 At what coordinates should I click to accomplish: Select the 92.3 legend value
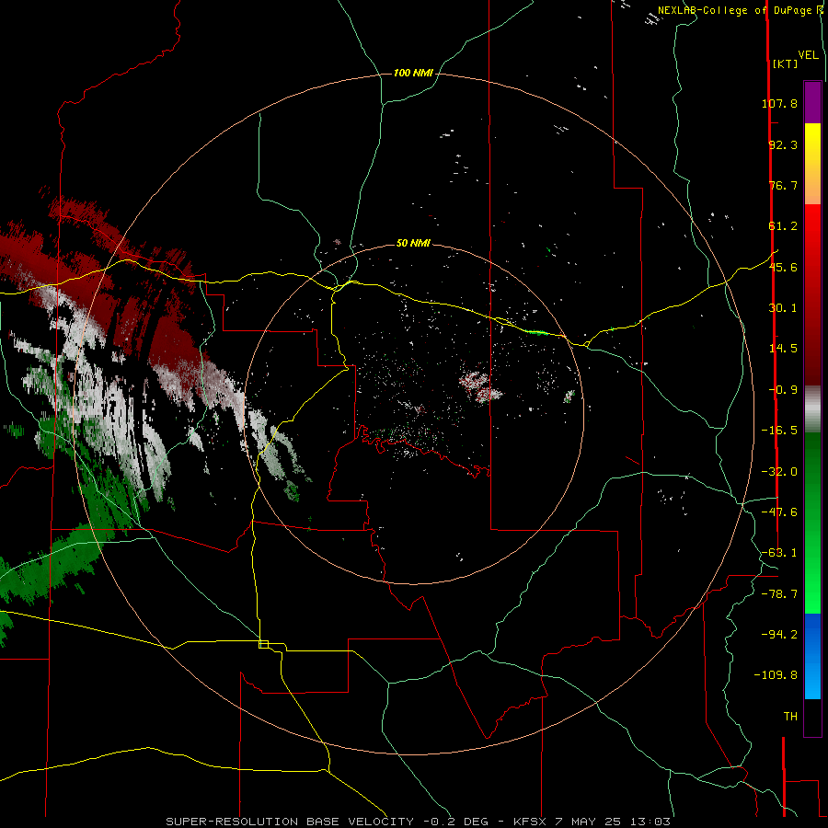tap(783, 144)
